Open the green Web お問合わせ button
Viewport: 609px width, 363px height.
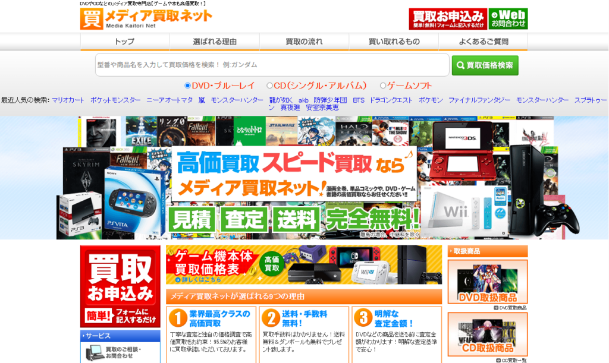pos(508,18)
